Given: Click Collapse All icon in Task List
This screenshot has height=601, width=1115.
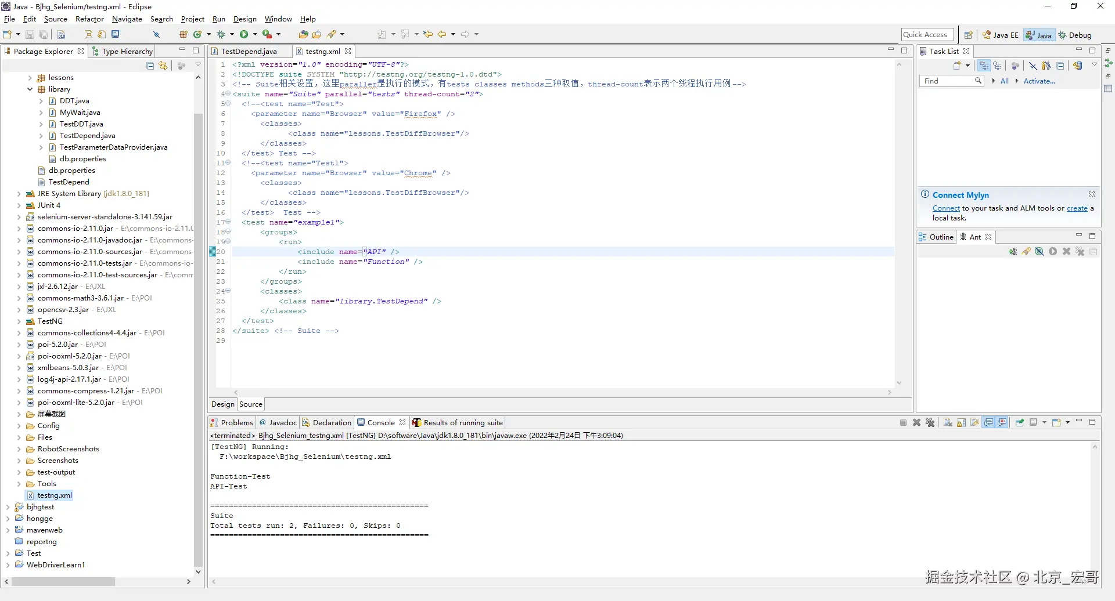Looking at the screenshot, I should (x=1060, y=66).
